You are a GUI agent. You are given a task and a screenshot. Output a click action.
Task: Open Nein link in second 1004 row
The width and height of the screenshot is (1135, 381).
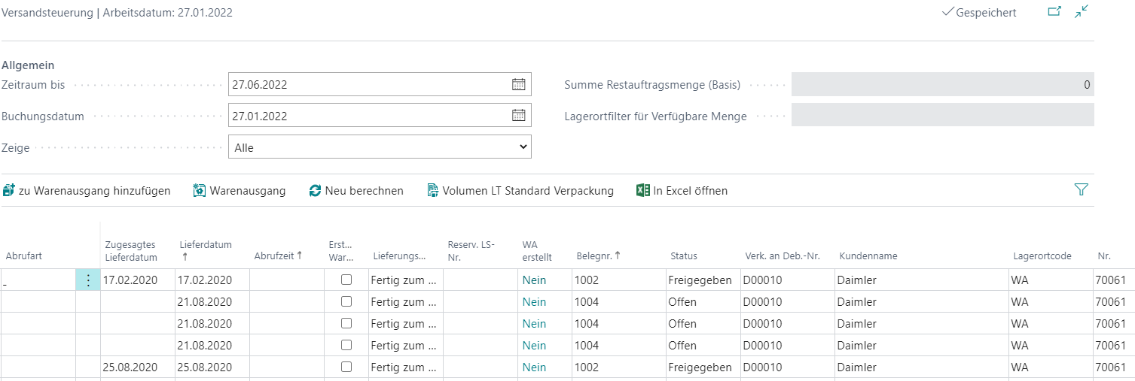tap(534, 324)
